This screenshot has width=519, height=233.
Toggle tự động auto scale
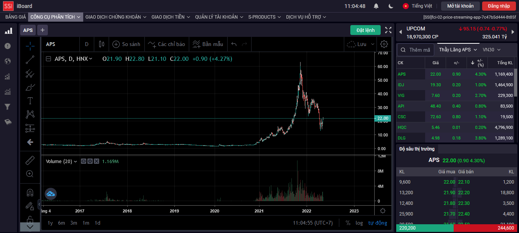378,223
